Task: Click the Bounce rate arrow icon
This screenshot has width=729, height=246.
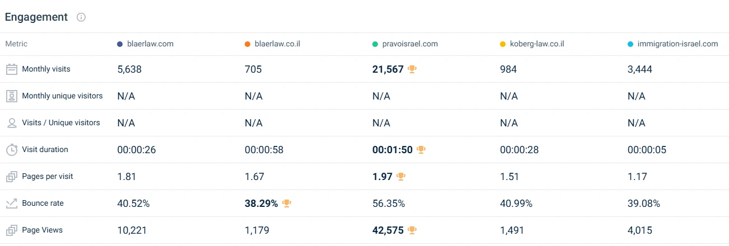Action: 12,204
